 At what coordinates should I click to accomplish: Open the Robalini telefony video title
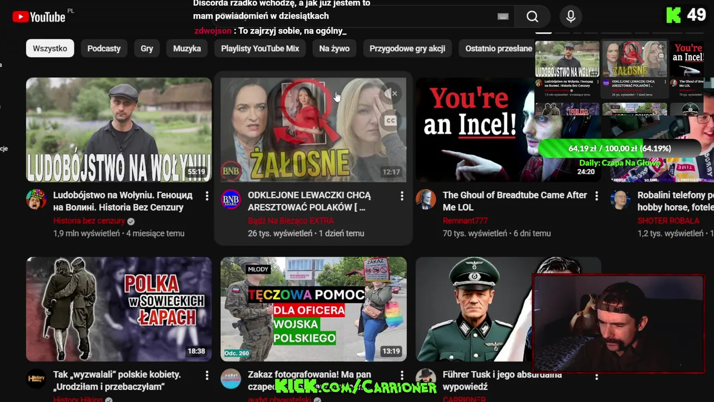pos(676,201)
